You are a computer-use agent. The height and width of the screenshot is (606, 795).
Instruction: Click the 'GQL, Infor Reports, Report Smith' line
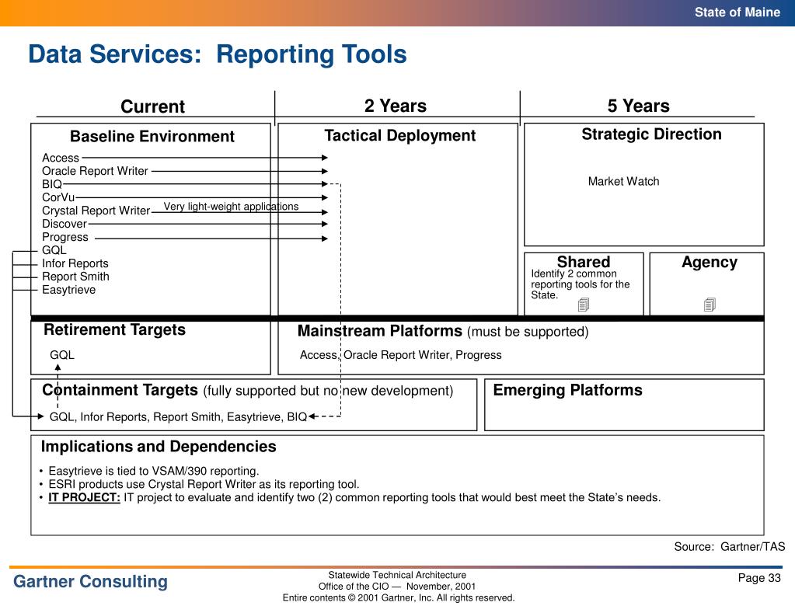179,417
